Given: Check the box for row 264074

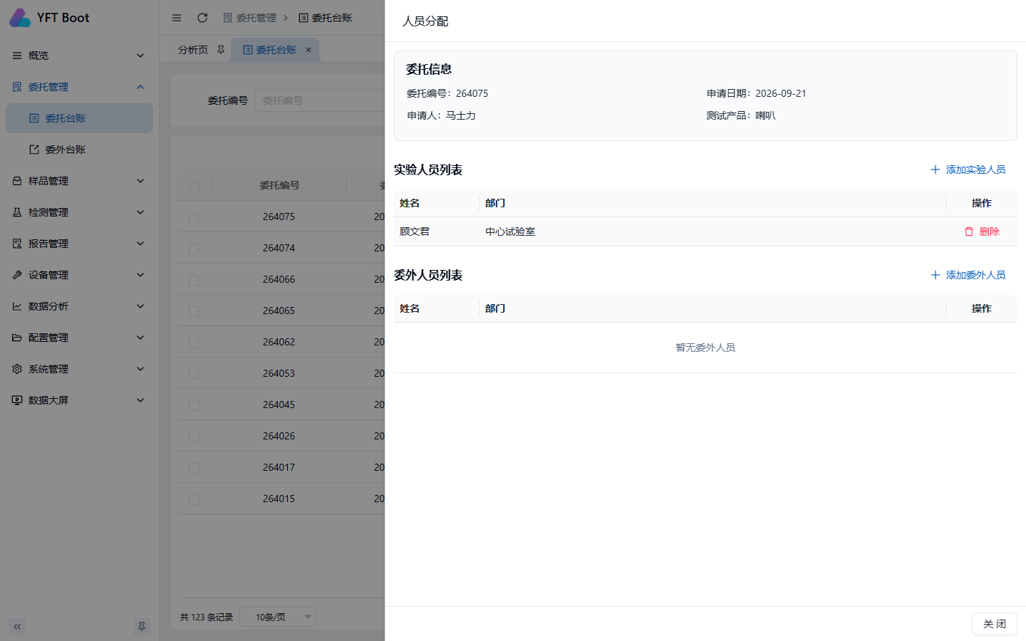Looking at the screenshot, I should point(194,249).
